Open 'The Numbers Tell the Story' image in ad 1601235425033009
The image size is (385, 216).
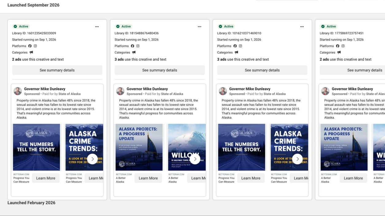click(x=37, y=147)
